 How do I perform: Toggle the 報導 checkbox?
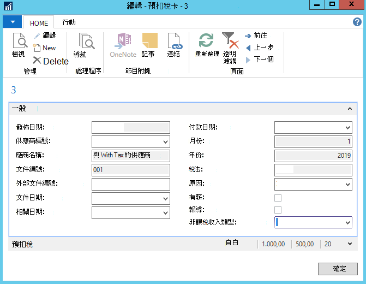[x=278, y=210]
